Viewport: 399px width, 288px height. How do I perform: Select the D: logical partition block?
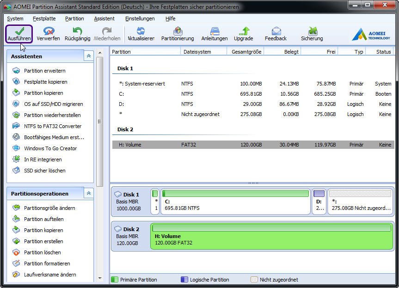pyautogui.click(x=319, y=202)
